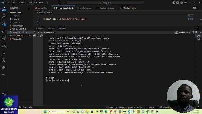The image size is (202, 114).
Task: Close the terminal panel
Action: click(199, 28)
